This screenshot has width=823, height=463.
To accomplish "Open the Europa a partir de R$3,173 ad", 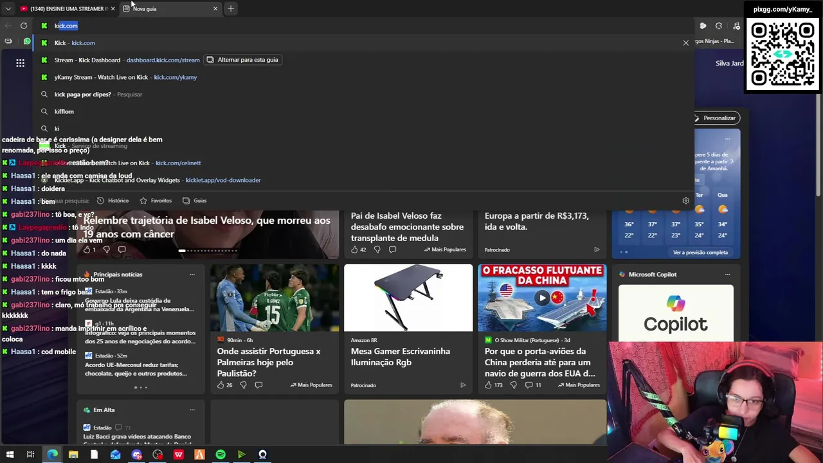I will (536, 221).
